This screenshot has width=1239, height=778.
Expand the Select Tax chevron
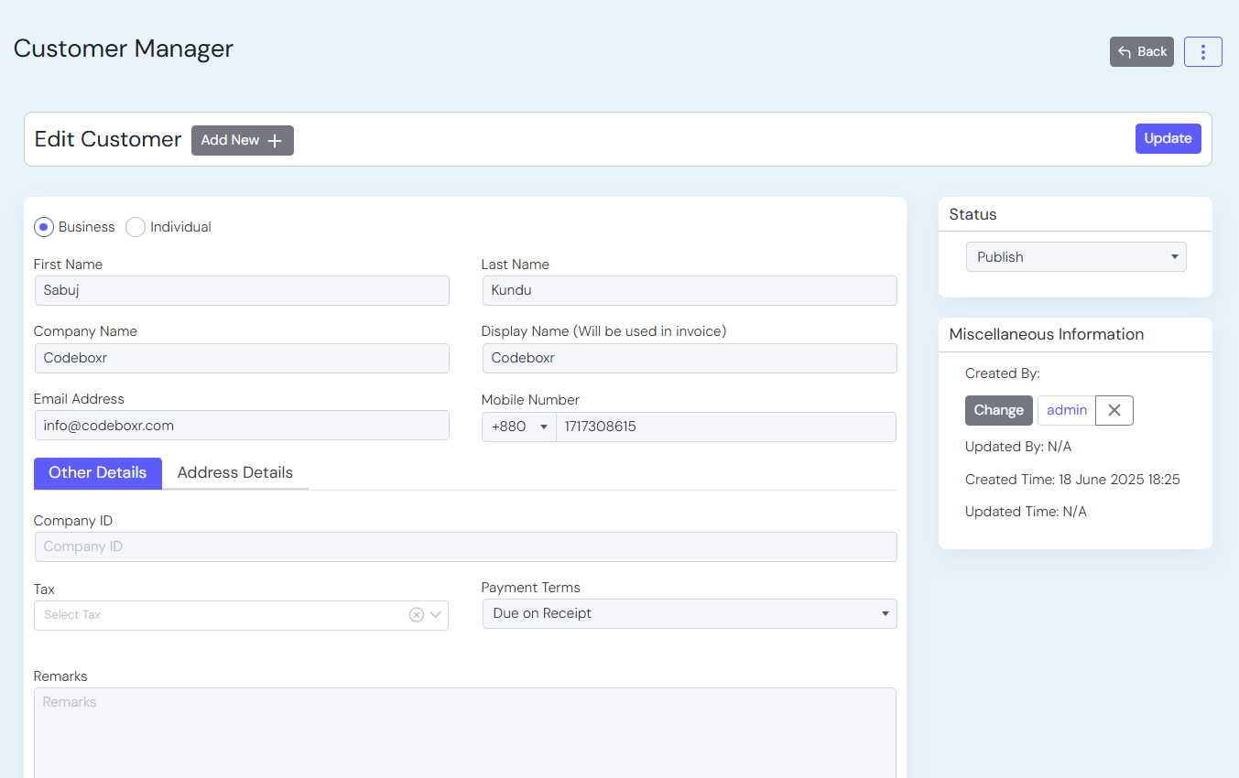tap(436, 615)
